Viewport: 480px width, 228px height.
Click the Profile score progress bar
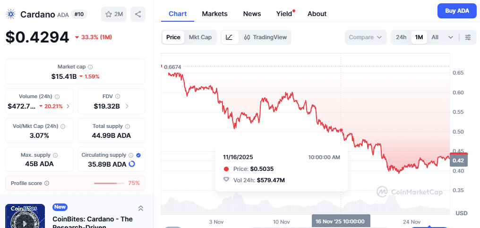108,183
